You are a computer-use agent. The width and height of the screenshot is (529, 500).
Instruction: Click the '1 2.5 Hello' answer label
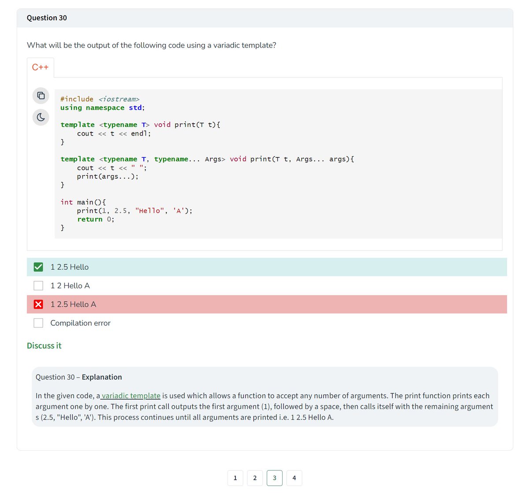tap(70, 267)
